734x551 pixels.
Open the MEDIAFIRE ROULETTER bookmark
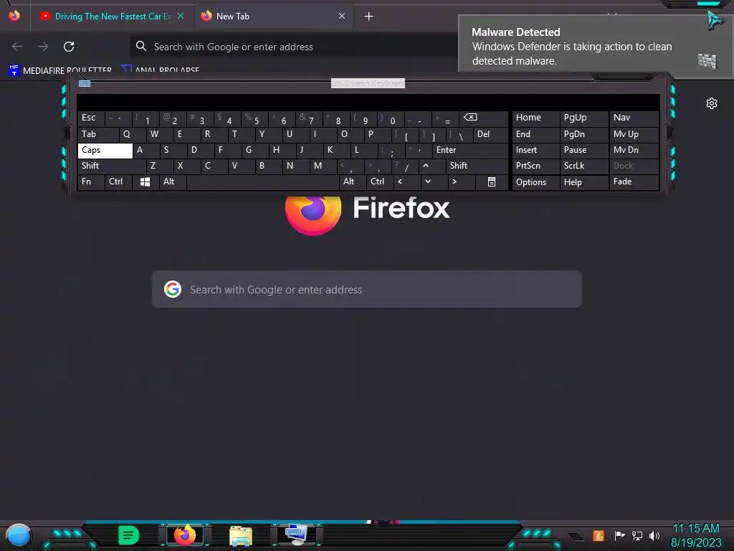[x=60, y=70]
